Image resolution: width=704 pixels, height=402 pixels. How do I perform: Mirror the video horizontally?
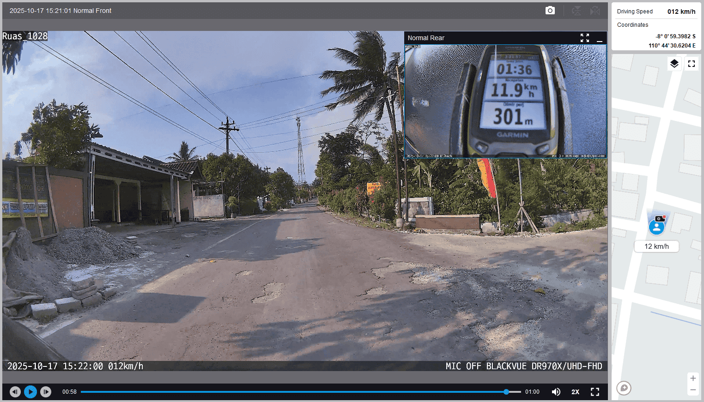click(595, 11)
